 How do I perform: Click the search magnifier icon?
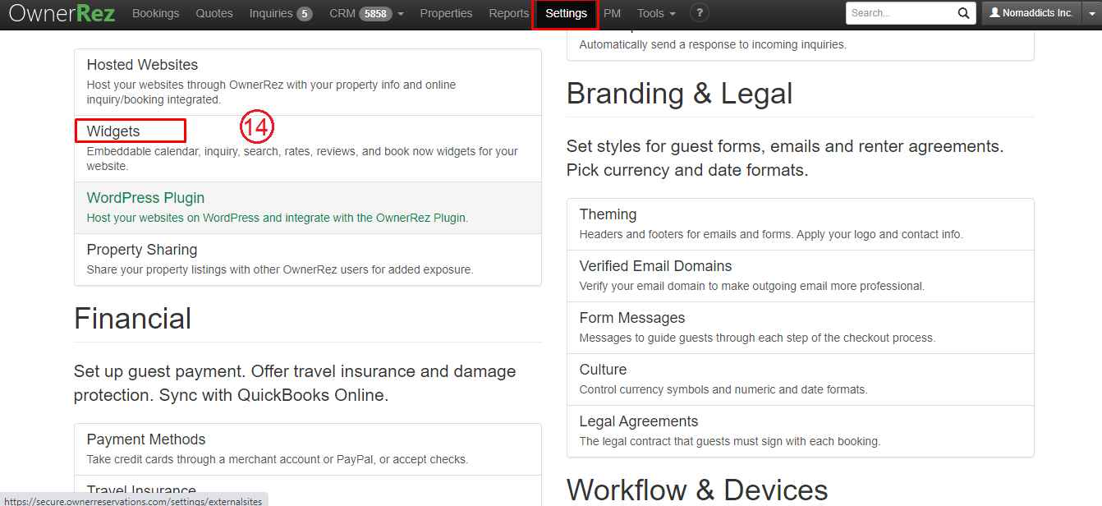click(x=963, y=13)
